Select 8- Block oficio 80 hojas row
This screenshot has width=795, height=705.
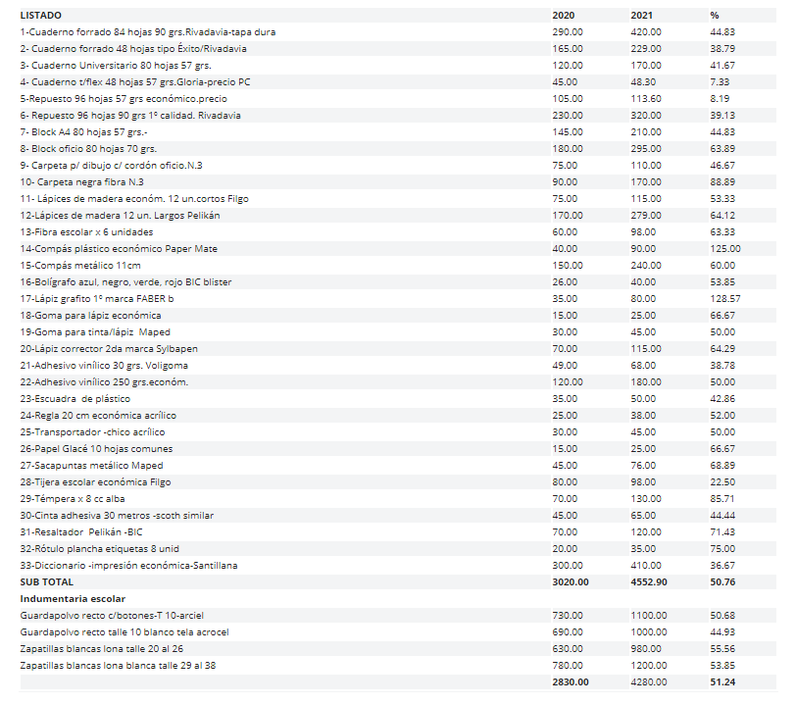click(398, 149)
